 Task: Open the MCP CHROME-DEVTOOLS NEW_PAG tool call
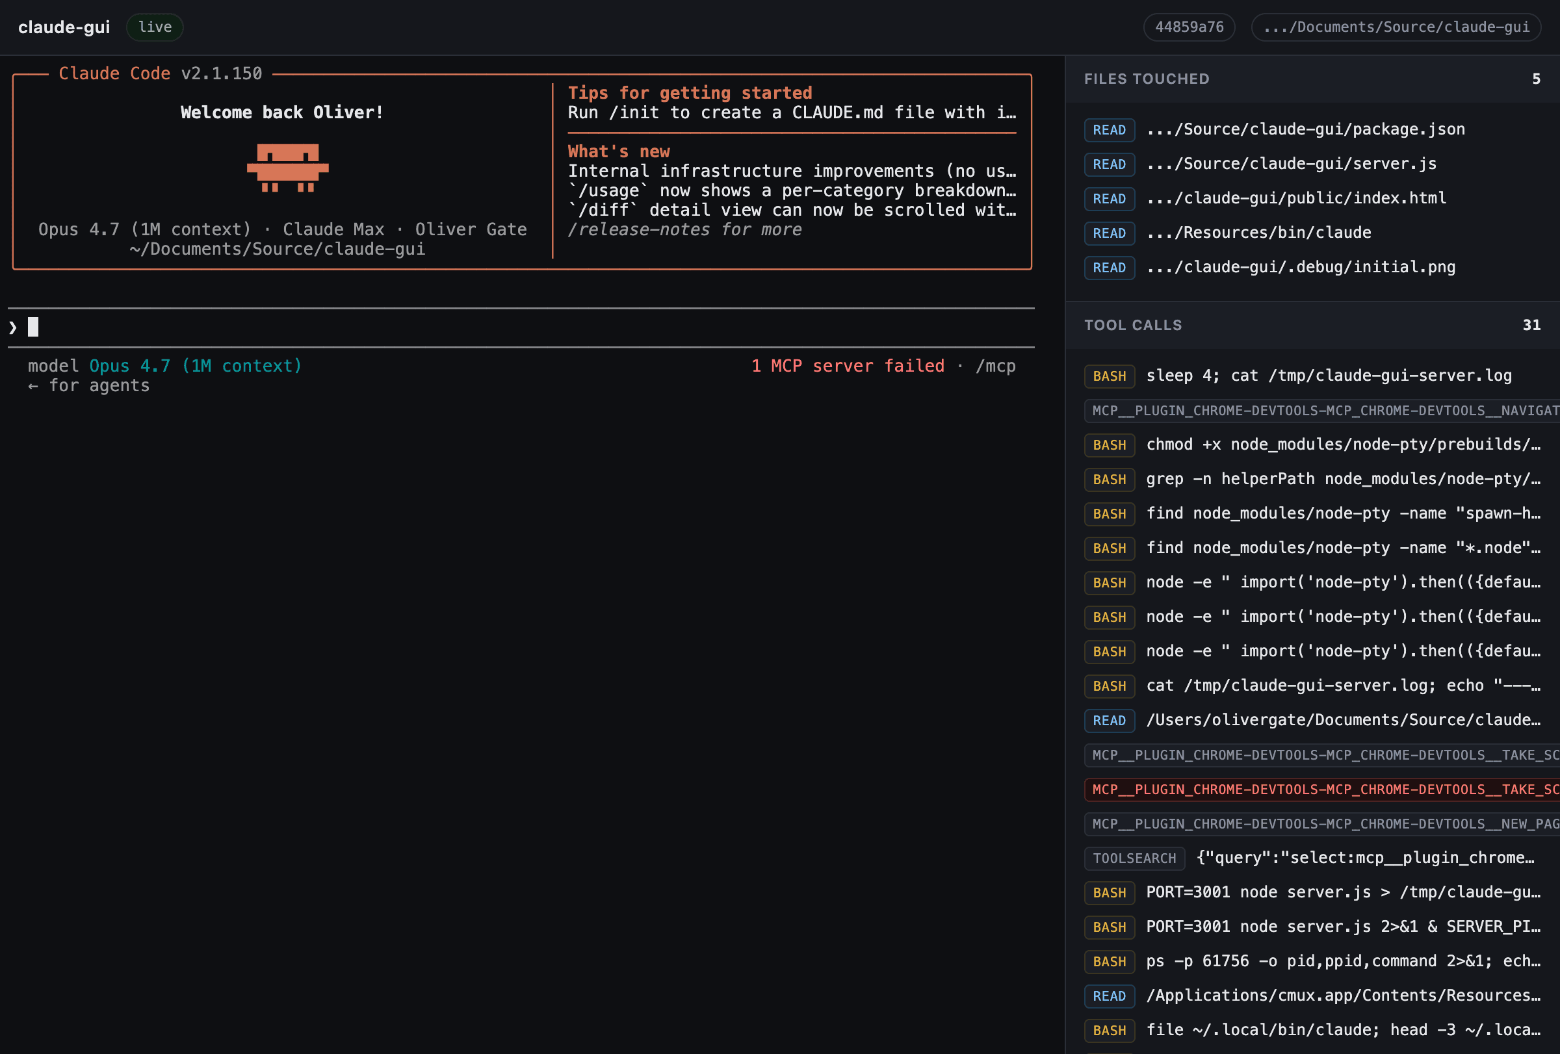[x=1321, y=824]
